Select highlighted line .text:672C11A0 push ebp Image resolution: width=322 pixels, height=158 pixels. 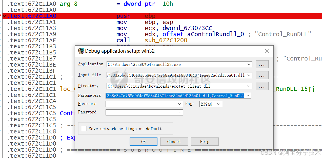pos(162,16)
